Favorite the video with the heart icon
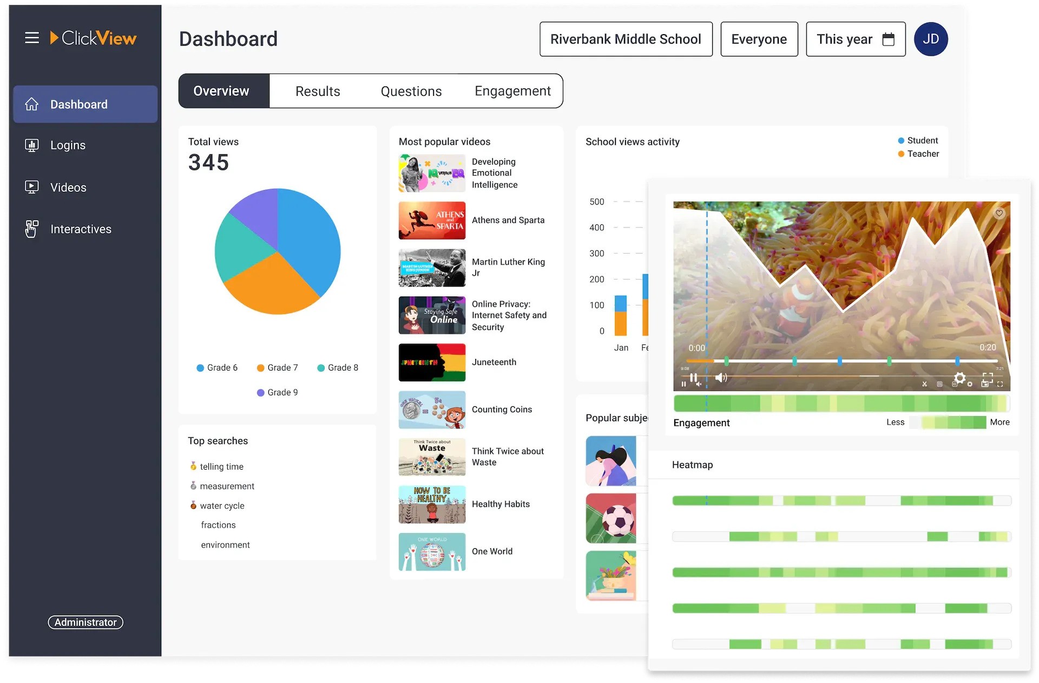 [x=999, y=213]
